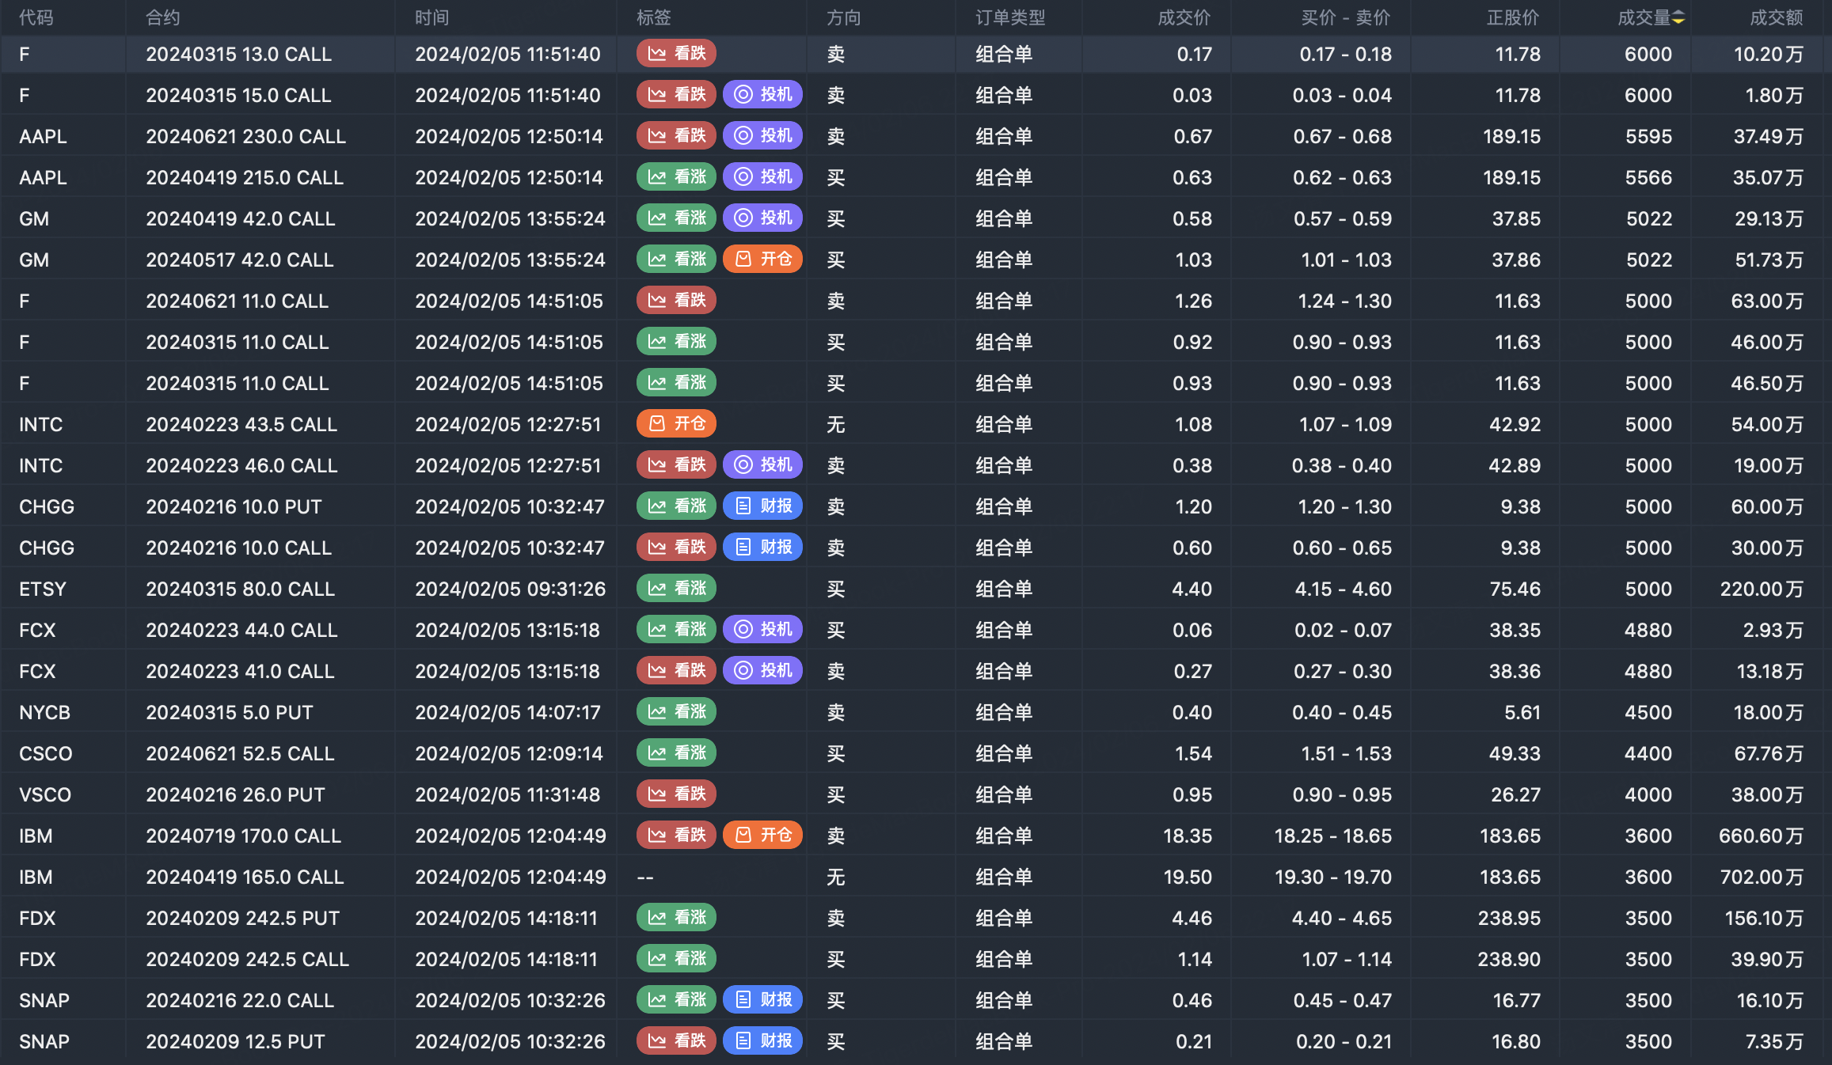Click 财报 tag on CHGG 10.0 PUT row
1832x1065 pixels.
[x=762, y=506]
